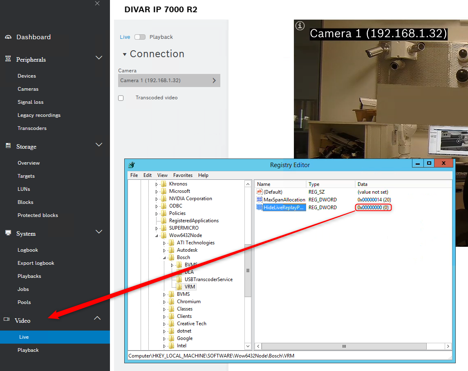Click the Registry Editor title bar icon
Screen dimensions: 468x371
132,165
